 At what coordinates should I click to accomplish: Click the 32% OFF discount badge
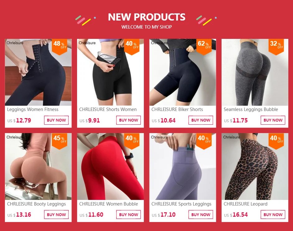(x=276, y=47)
